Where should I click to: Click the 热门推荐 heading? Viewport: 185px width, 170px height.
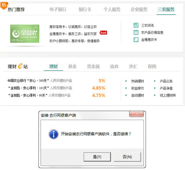(16, 9)
